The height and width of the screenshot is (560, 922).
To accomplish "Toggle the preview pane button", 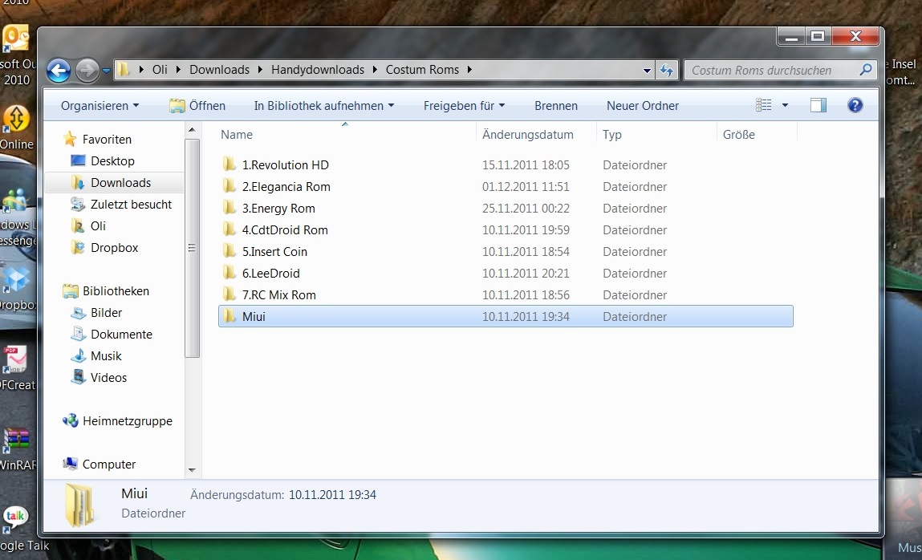I will tap(818, 105).
